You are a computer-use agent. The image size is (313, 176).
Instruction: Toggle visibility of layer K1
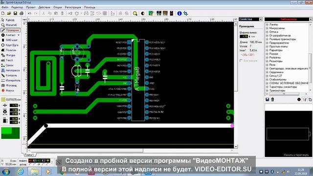[x=35, y=160]
